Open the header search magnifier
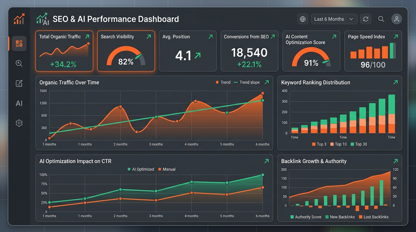This screenshot has width=416, height=232. click(x=381, y=19)
